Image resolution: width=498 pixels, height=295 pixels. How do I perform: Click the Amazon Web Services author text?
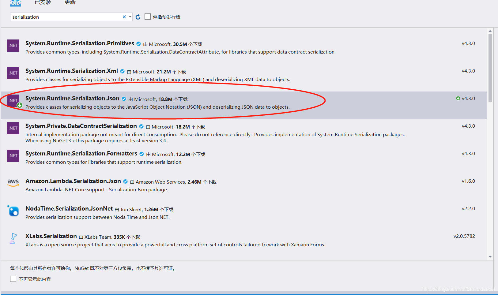[x=160, y=182]
